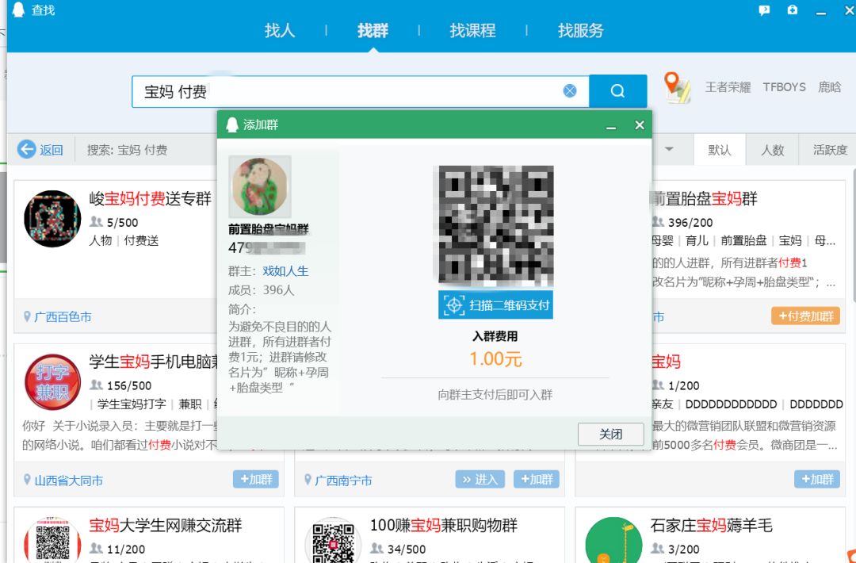This screenshot has height=563, width=856.
Task: Switch to the 找课程 tab
Action: (x=472, y=30)
